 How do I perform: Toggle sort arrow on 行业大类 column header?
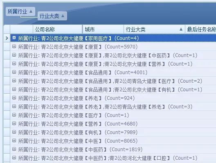tap(181, 29)
